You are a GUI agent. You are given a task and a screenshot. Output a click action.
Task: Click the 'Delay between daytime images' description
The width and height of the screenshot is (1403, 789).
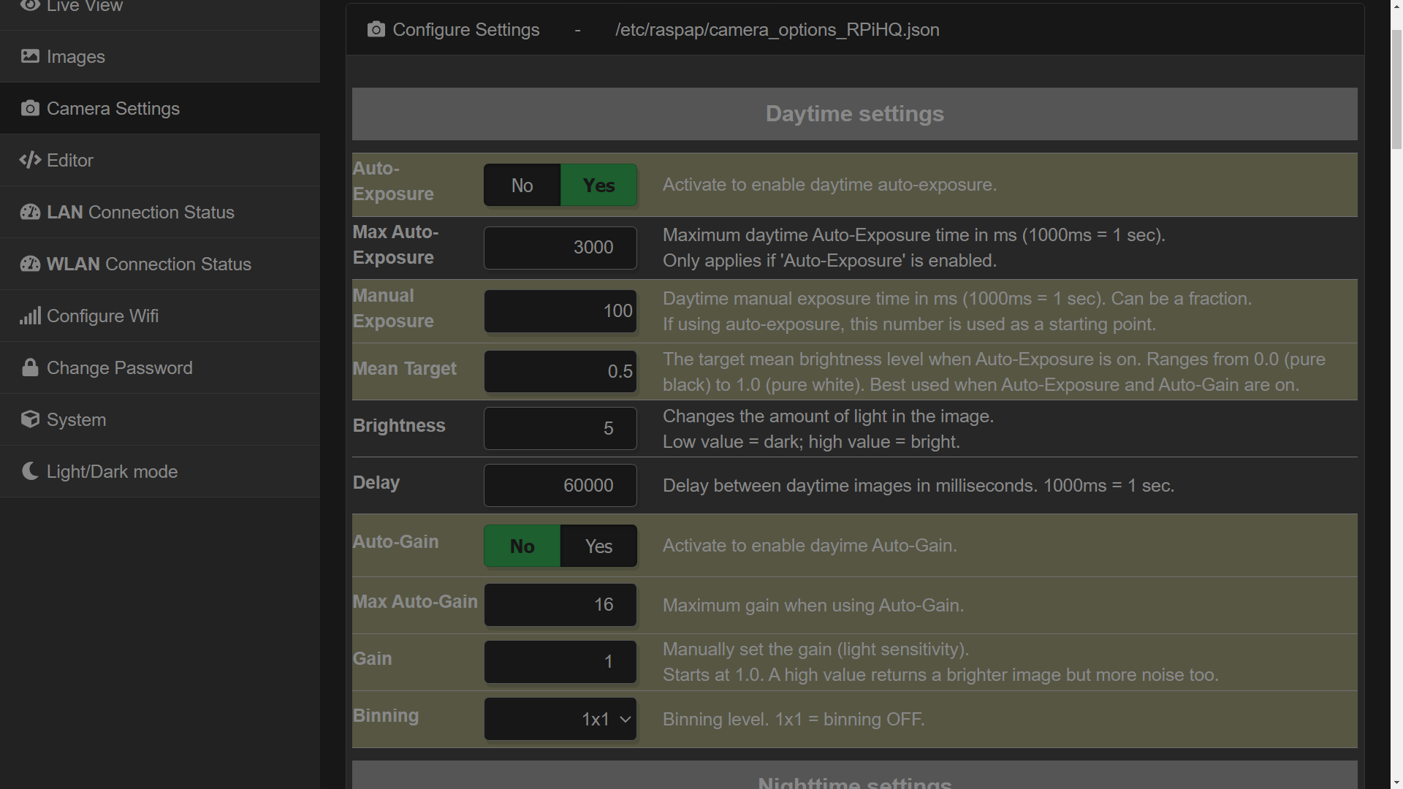919,486
